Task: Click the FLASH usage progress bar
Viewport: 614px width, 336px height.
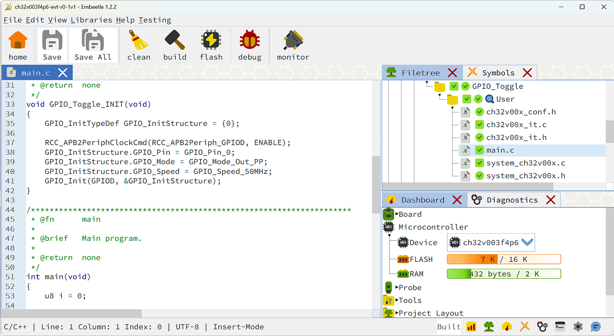Action: pos(503,259)
